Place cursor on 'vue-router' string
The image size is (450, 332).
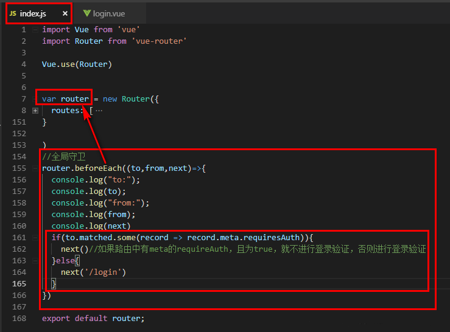tap(160, 41)
